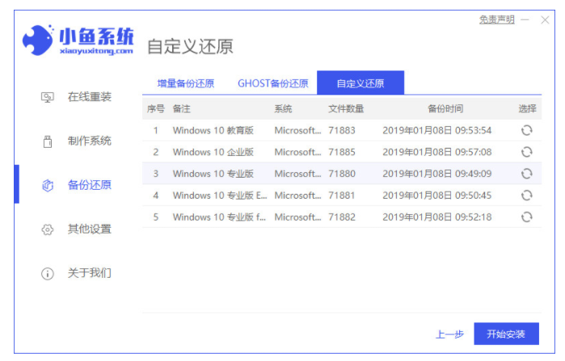
Task: Open the 自定义还原 tab
Action: click(x=361, y=83)
